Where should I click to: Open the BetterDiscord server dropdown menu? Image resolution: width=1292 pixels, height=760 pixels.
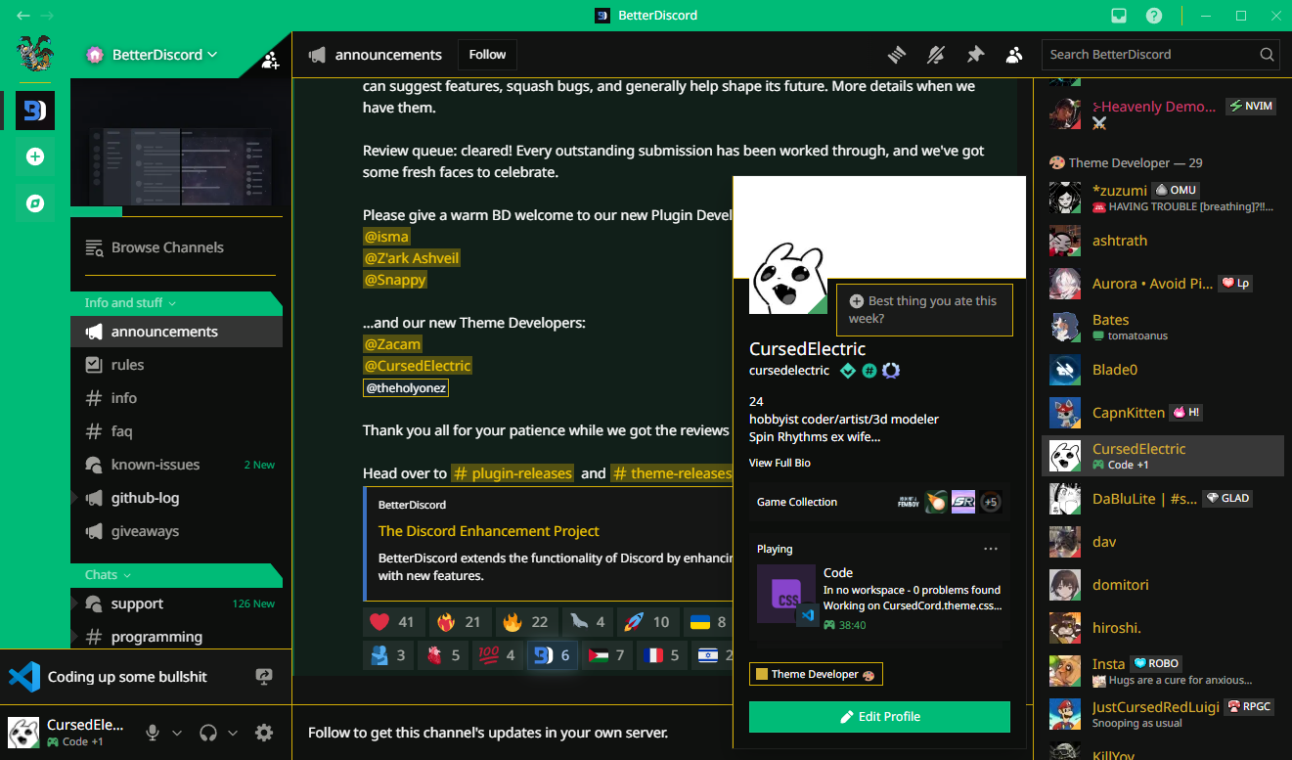pos(165,55)
